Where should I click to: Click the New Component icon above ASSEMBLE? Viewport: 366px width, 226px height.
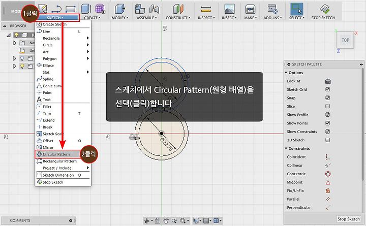tap(140, 9)
